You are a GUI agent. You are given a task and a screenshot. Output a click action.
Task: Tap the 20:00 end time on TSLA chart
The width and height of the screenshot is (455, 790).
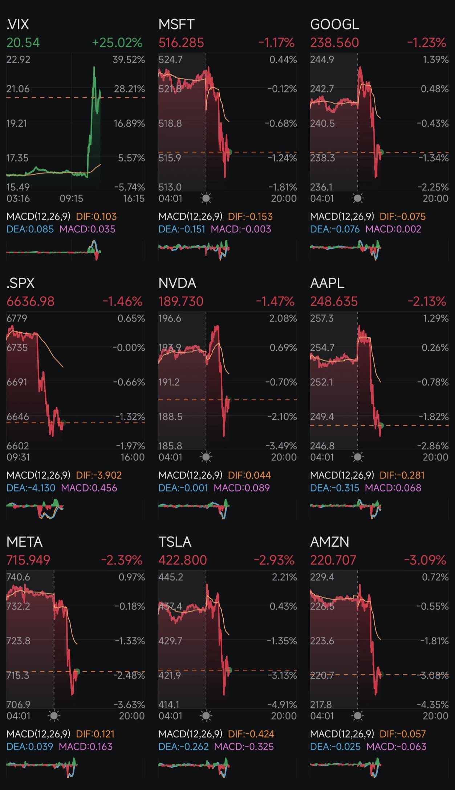[284, 716]
